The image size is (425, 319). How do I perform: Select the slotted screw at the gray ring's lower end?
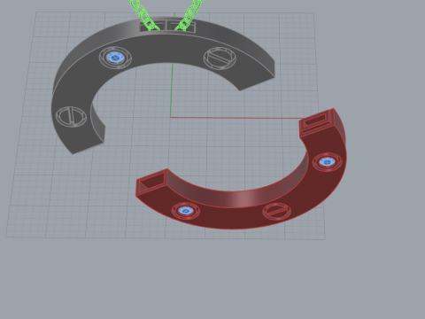(71, 116)
